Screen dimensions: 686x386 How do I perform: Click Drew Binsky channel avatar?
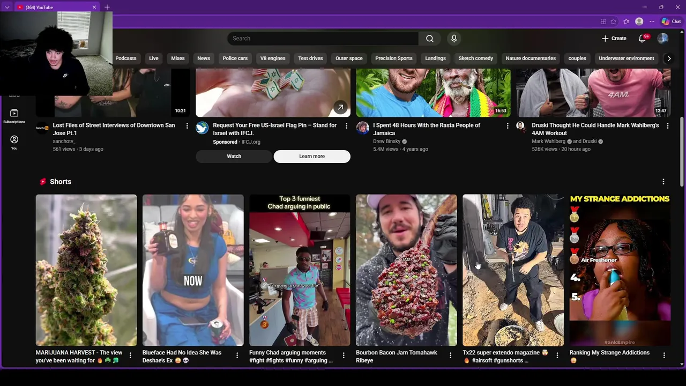[x=363, y=128]
